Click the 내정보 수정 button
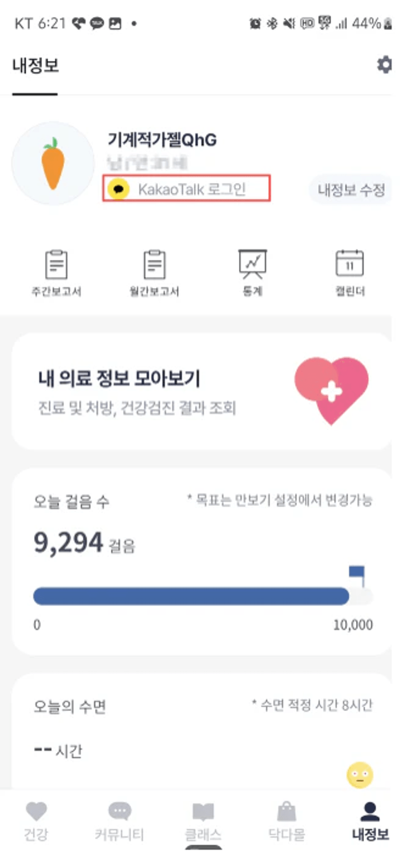This screenshot has height=853, width=400. (x=351, y=190)
